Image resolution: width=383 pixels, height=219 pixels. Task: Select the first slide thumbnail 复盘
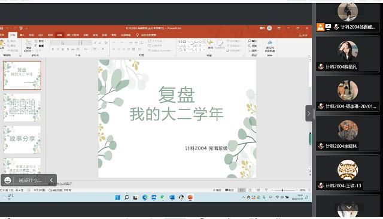[22, 75]
